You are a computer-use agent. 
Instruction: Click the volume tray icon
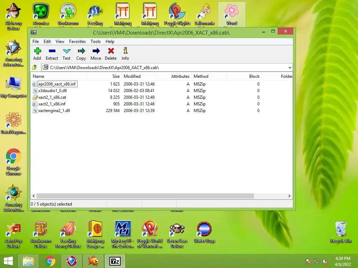(x=325, y=262)
